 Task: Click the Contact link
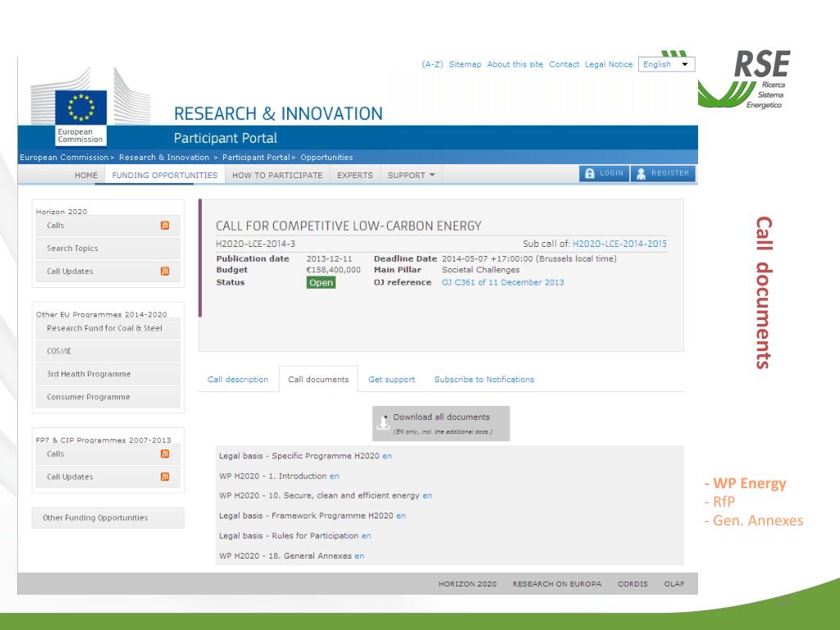[564, 64]
